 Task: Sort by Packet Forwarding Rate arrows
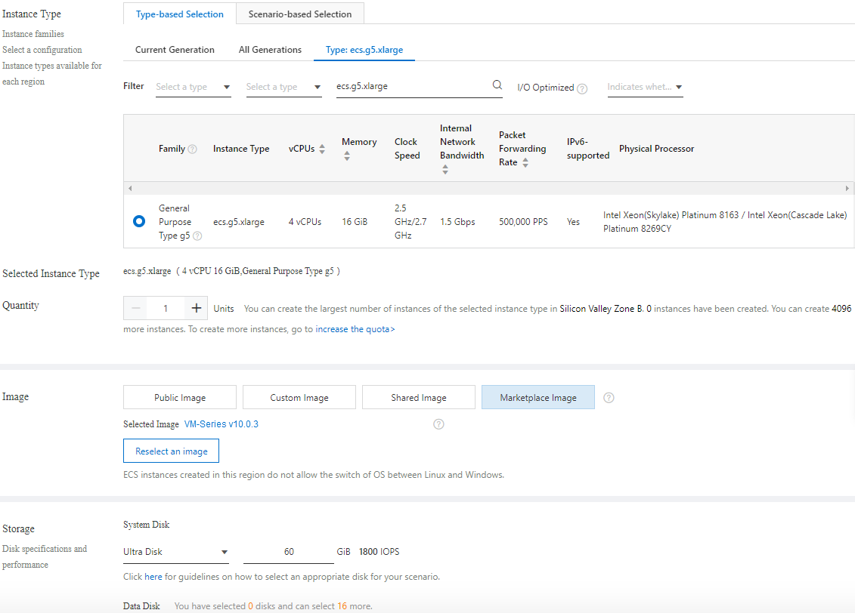pyautogui.click(x=523, y=162)
